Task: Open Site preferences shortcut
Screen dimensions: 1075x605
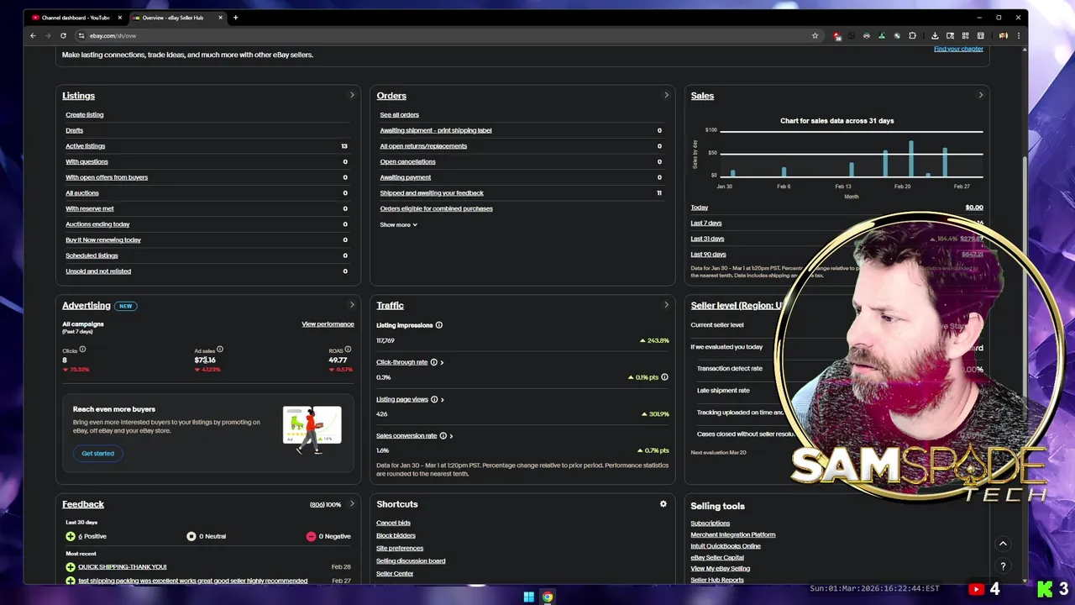Action: (x=400, y=548)
